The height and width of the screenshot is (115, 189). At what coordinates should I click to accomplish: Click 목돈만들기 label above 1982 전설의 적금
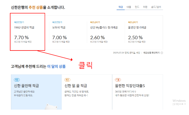point(19,22)
